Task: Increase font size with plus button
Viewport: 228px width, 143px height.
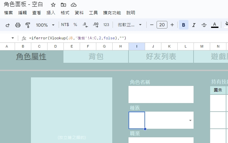Action: 172,25
